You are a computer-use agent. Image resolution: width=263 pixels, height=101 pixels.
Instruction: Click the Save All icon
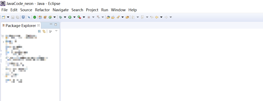click(17, 17)
